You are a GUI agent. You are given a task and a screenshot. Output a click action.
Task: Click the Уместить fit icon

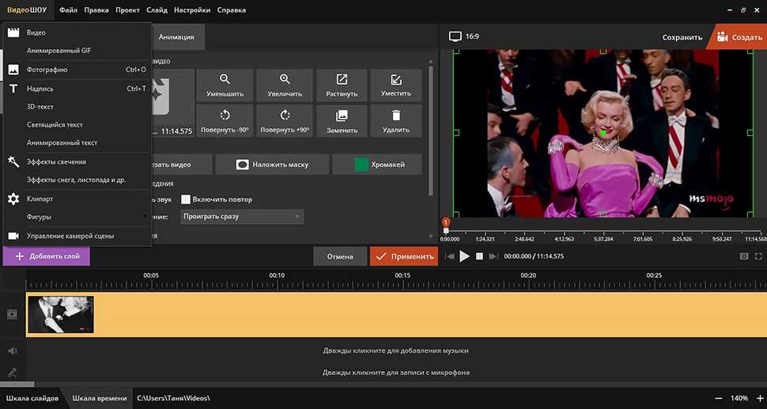tap(395, 80)
